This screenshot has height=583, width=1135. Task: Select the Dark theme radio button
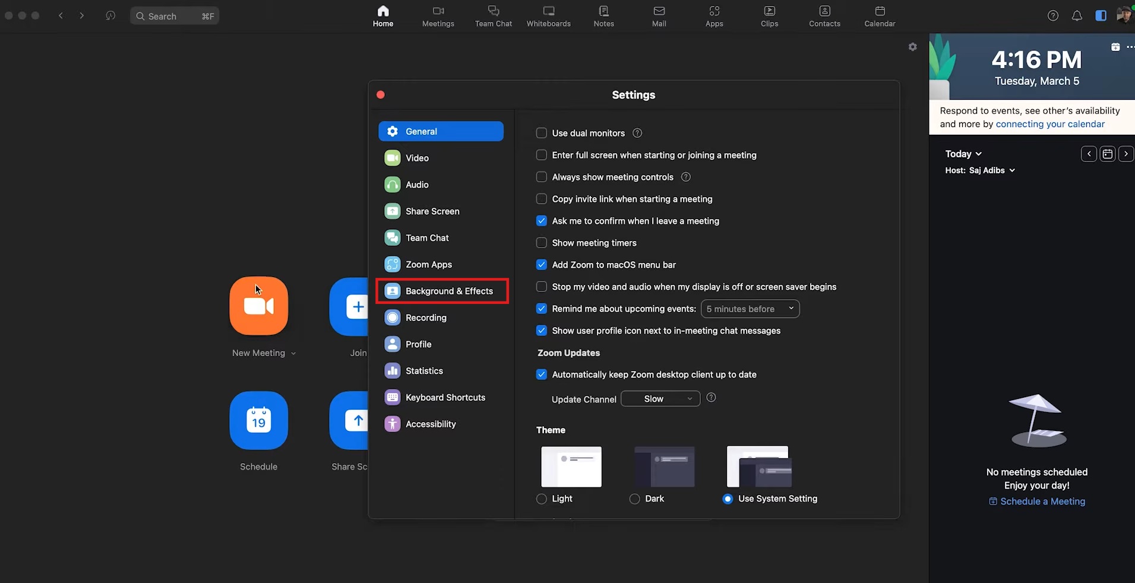coord(634,499)
